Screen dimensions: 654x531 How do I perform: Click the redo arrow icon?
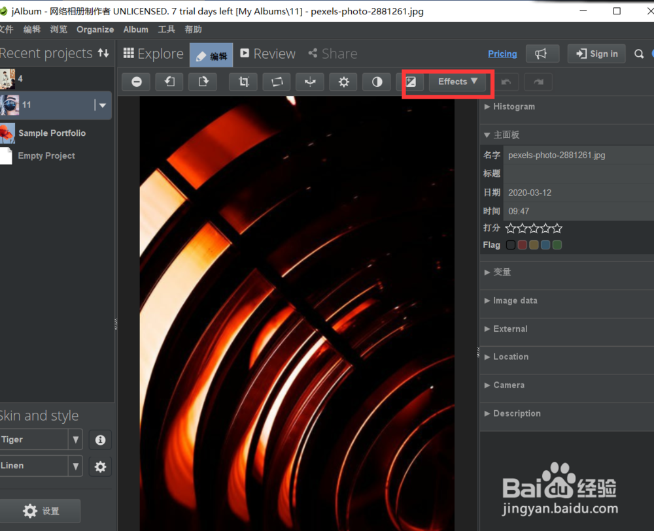click(538, 82)
